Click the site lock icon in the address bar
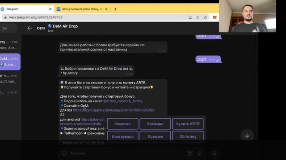286x160 pixels. pyautogui.click(x=5, y=17)
